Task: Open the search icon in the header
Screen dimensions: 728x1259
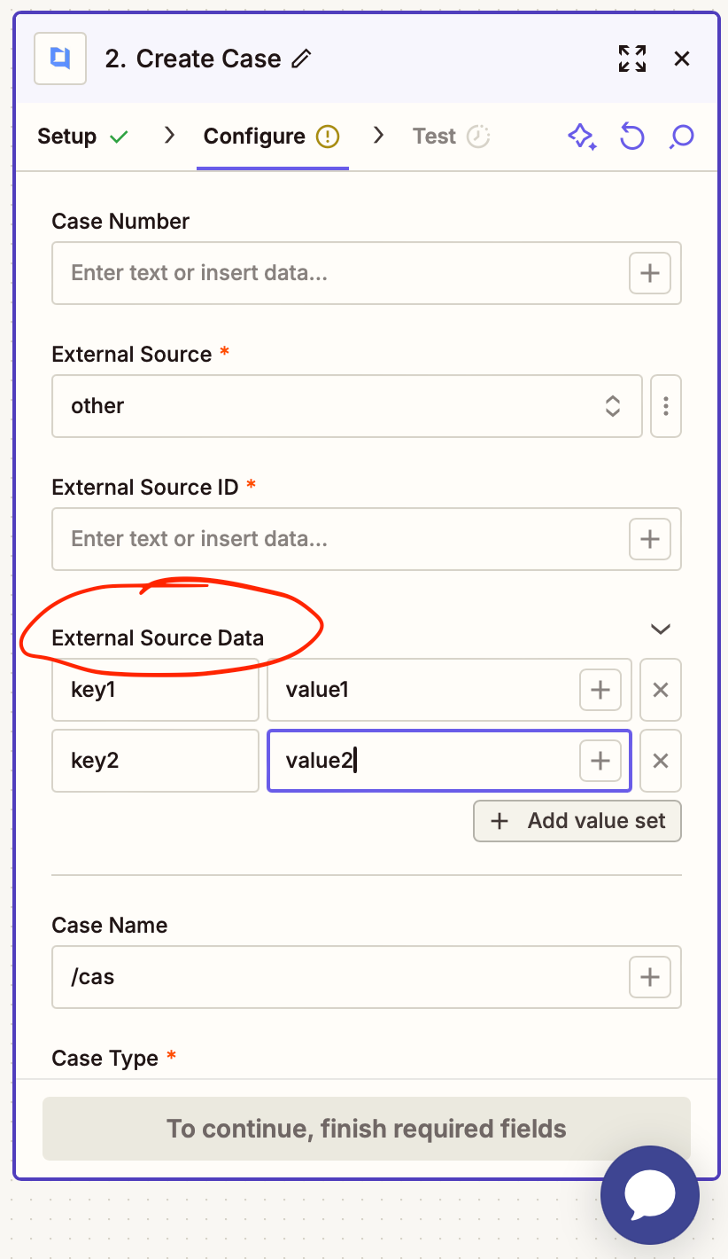Action: [681, 137]
